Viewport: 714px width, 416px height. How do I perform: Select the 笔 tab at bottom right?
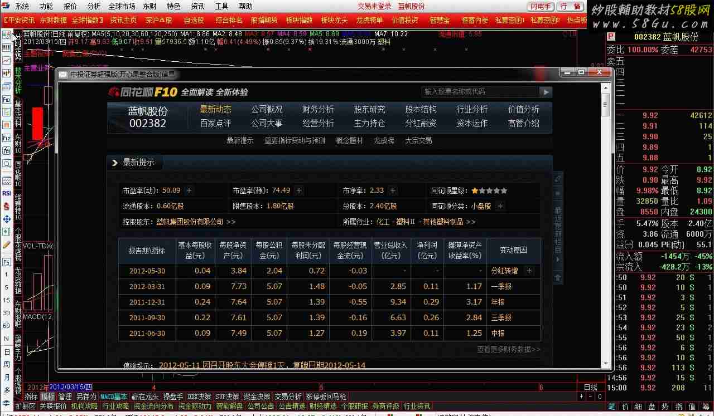point(611,407)
